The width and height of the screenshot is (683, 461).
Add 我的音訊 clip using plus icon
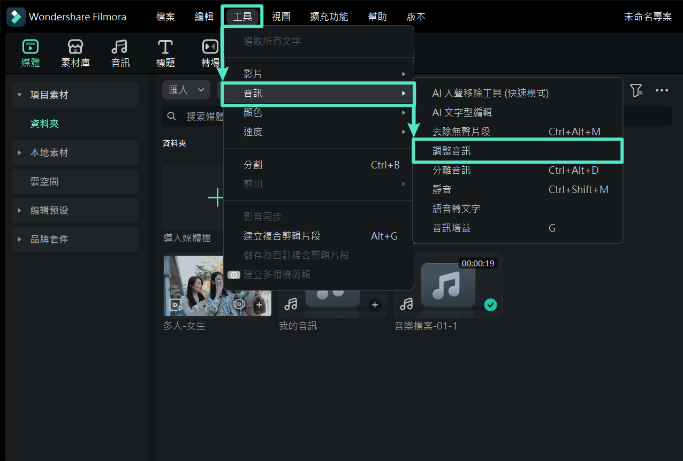[375, 305]
